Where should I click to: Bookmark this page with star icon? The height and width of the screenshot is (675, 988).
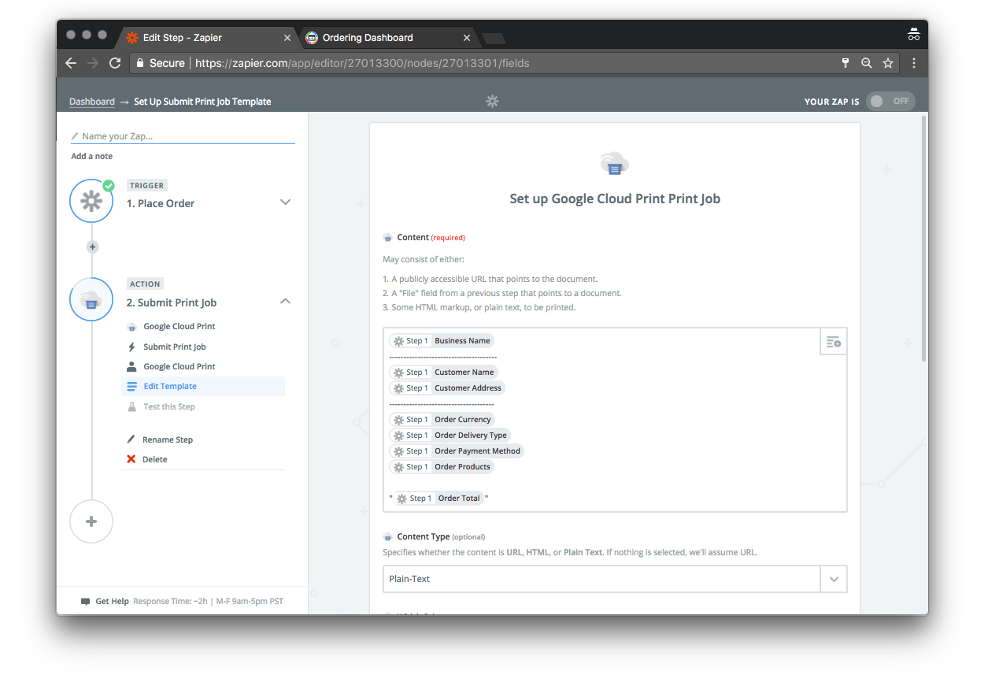click(x=888, y=63)
